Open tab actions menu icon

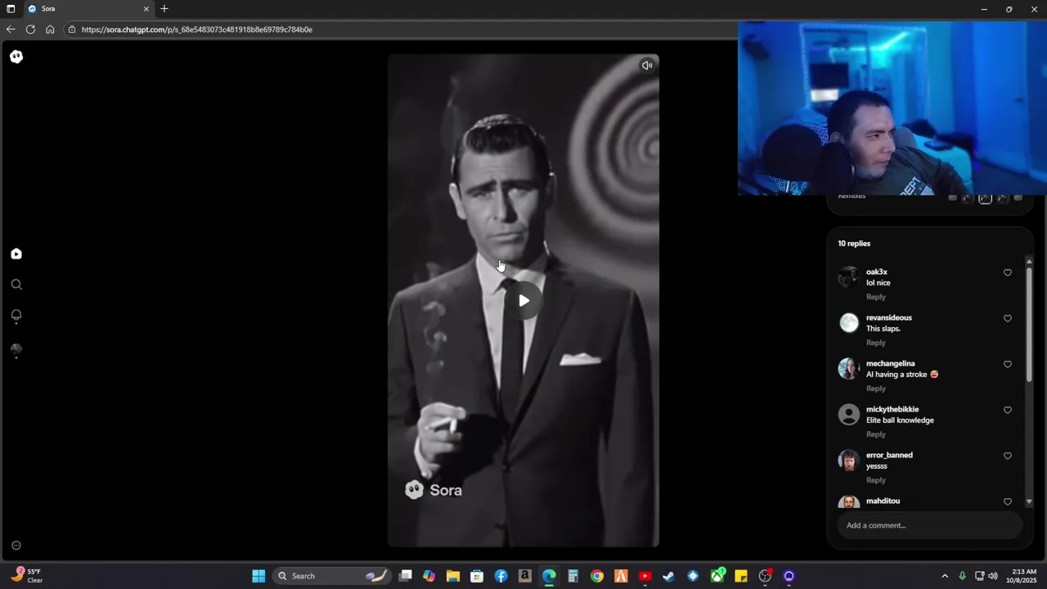pos(11,9)
